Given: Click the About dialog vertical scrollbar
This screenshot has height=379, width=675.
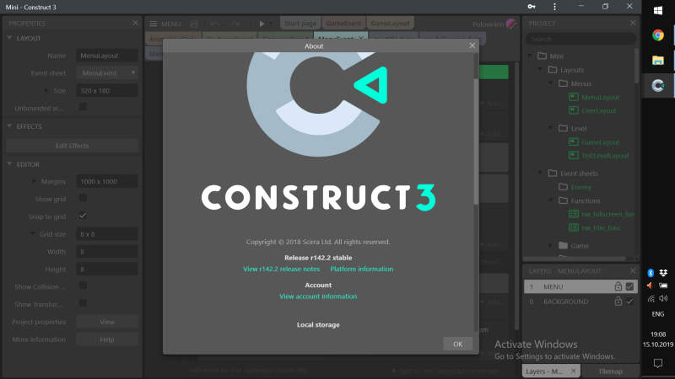Looking at the screenshot, I should [x=476, y=141].
